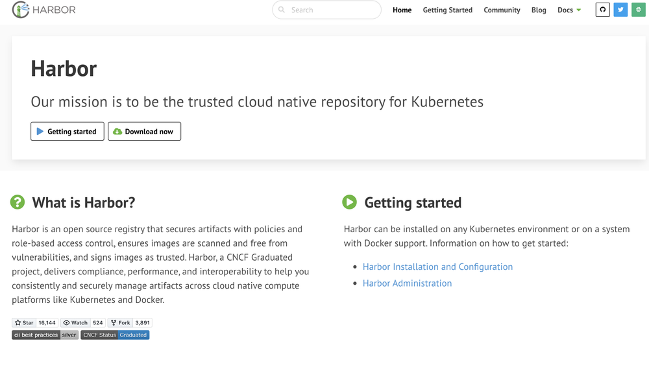Open Harbor Administration link

click(408, 283)
